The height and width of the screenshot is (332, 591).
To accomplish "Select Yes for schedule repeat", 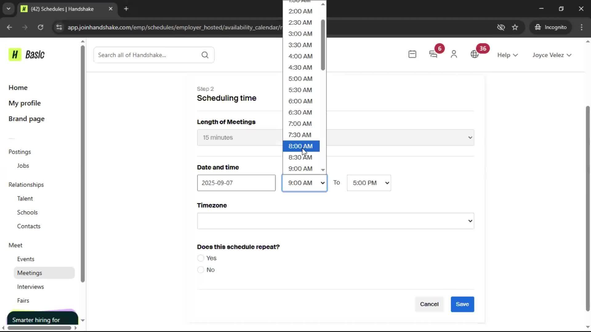I will [201, 258].
